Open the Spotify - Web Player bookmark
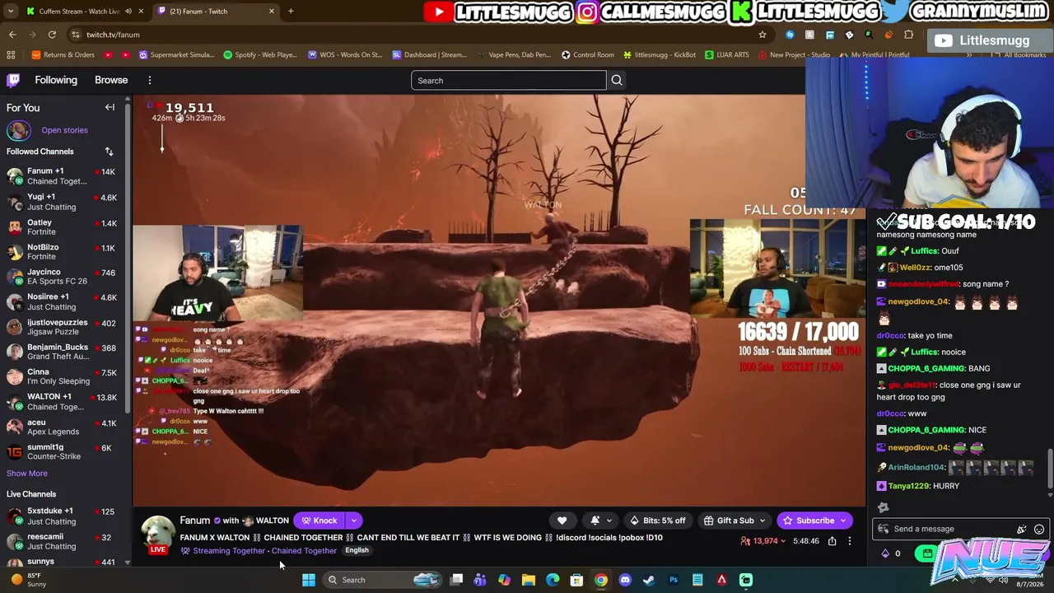 (260, 55)
